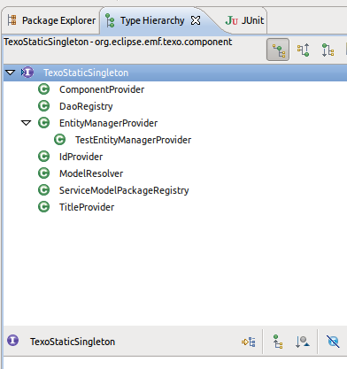This screenshot has height=369, width=347.
Task: Click the interface icon in the members pane header
Action: coord(12,341)
